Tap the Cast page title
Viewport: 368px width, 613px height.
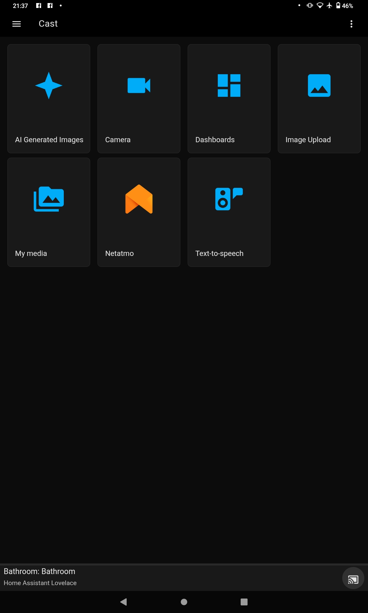click(48, 24)
